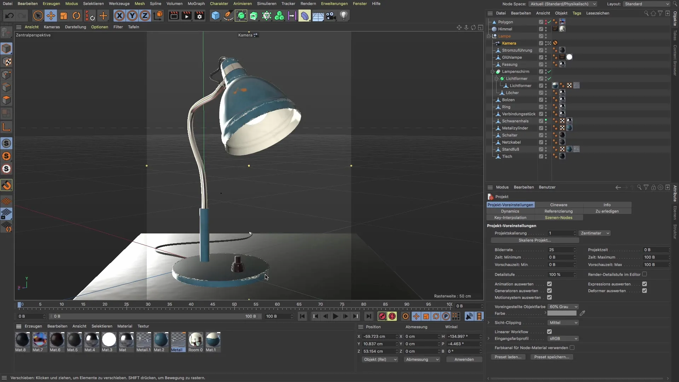Select the Schwanenhals object in tree
679x382 pixels.
pos(515,121)
